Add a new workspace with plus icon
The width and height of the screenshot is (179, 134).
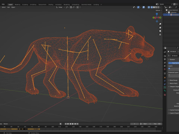click(x=101, y=4)
